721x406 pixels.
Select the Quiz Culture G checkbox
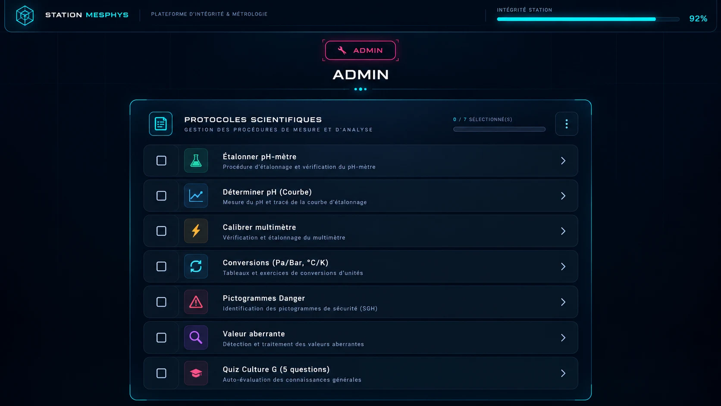(x=161, y=373)
